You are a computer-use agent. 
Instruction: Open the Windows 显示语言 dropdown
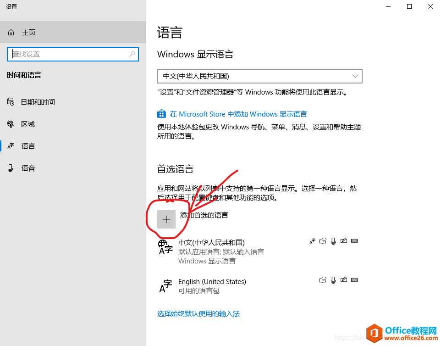tap(259, 76)
